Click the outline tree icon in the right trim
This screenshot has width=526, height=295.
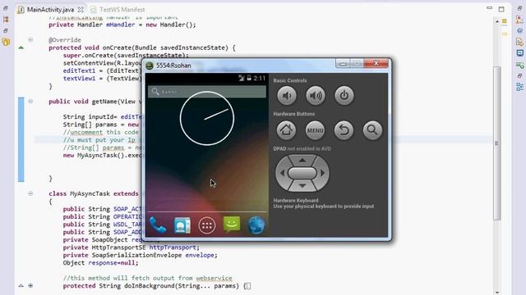520,87
